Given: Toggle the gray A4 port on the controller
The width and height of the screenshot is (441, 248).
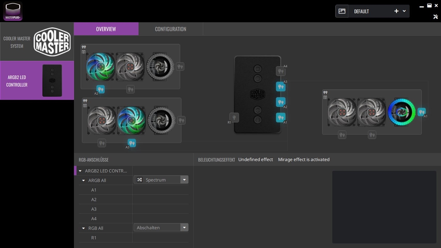Looking at the screenshot, I should 280,71.
